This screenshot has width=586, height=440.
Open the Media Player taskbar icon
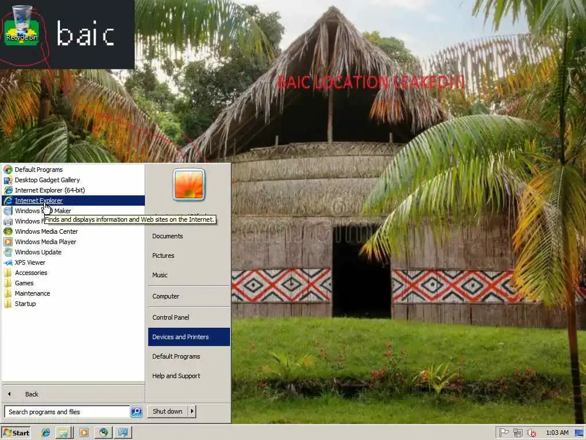(84, 433)
